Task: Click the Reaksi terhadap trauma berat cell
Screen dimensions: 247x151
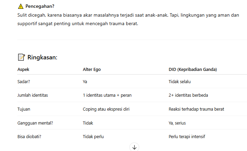Action: point(196,109)
